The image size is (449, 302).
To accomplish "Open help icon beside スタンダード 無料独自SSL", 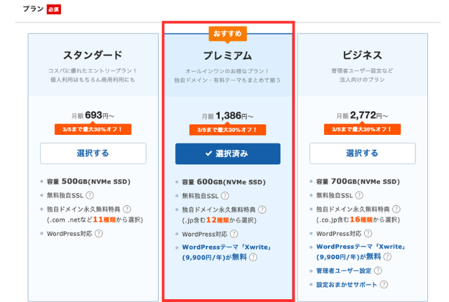I will 90,195.
